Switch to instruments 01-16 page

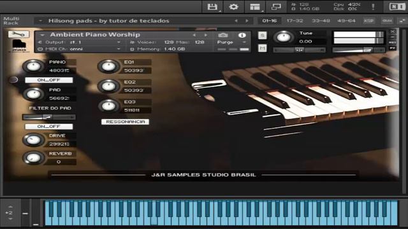click(269, 20)
